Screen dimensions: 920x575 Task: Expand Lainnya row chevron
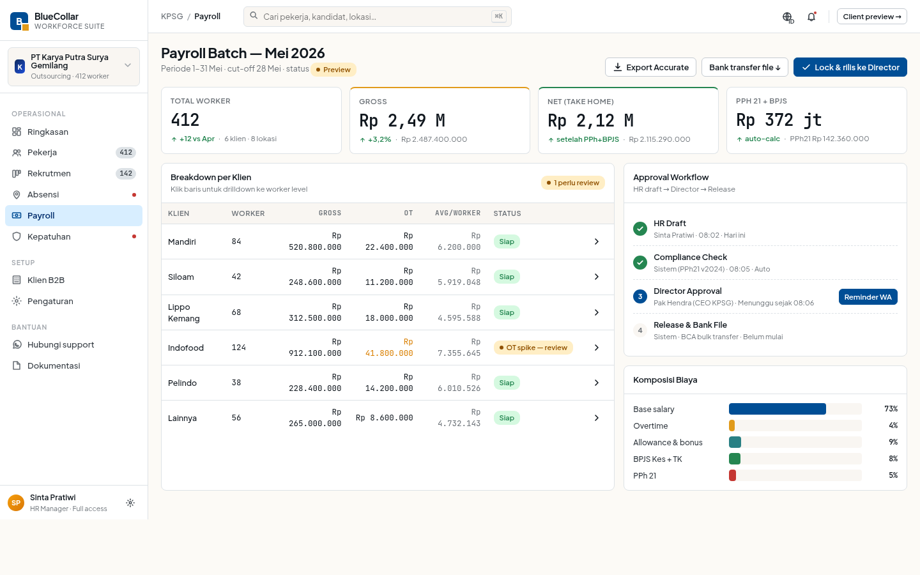597,418
